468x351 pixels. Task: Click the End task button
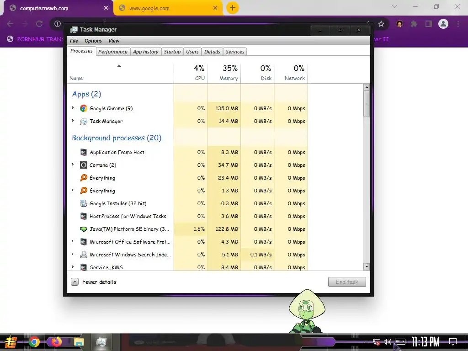click(347, 282)
